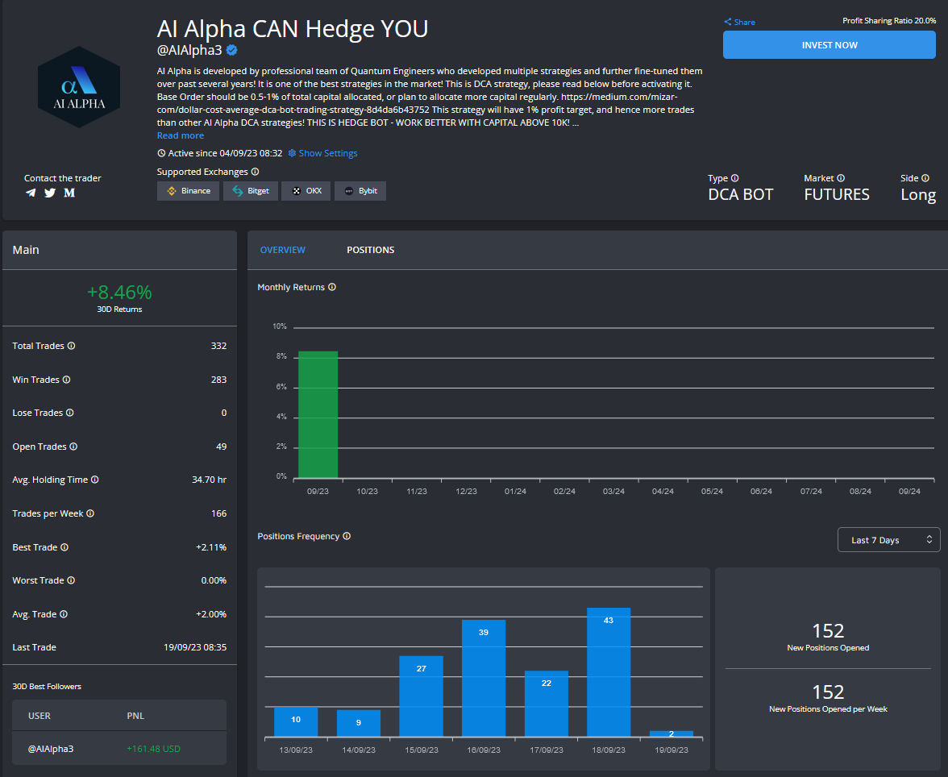Select the Bybit exchange badge

tap(360, 190)
